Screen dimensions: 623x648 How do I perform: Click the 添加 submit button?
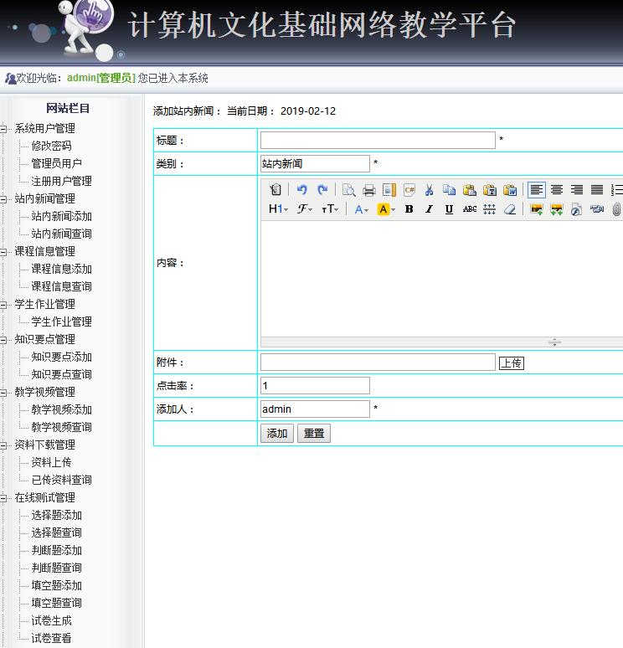[276, 434]
